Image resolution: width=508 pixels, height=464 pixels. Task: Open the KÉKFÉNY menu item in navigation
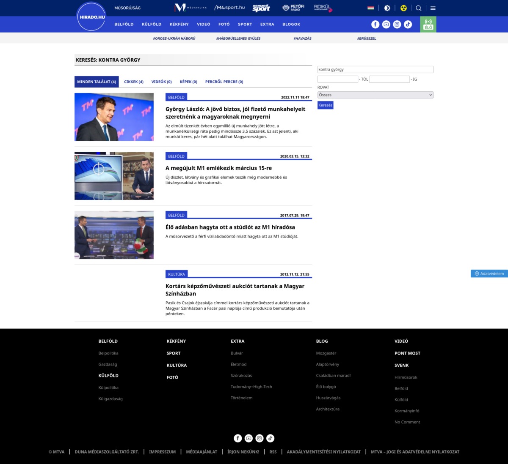[x=179, y=25]
